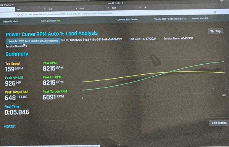Click the permissions icon in address bar
This screenshot has height=147, width=229.
[26, 14]
